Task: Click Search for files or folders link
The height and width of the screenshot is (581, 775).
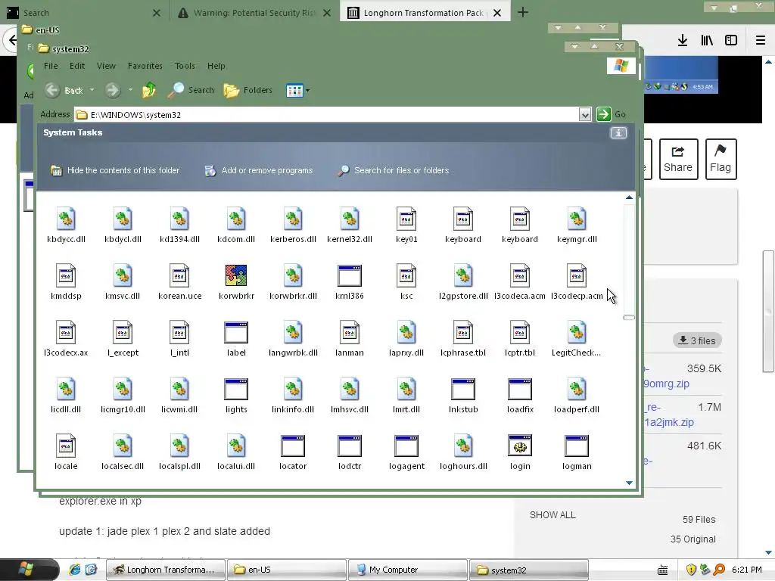Action: pos(394,170)
